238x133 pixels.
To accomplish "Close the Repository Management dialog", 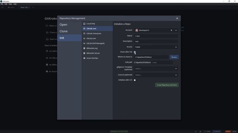I will coord(177,18).
